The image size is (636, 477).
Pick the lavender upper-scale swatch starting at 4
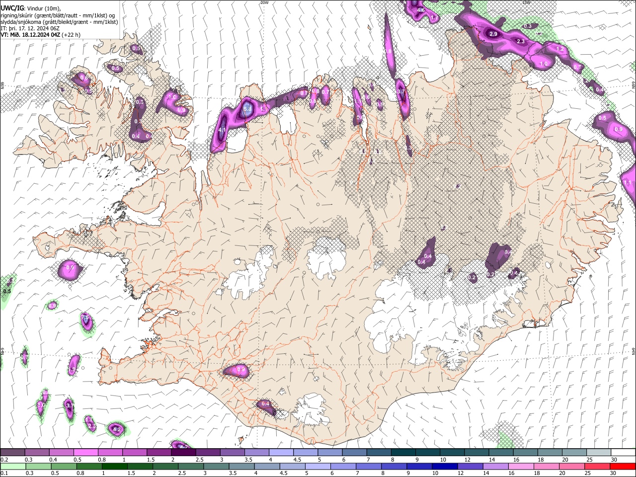coord(281,453)
